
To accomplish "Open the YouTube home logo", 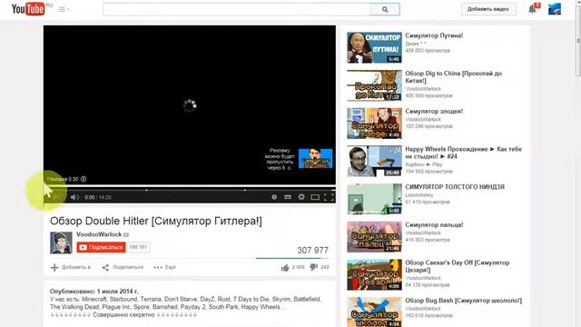I will point(28,9).
